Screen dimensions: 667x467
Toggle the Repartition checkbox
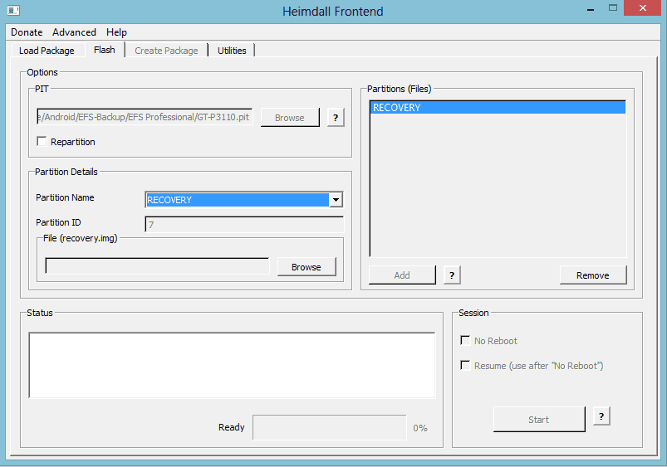pyautogui.click(x=42, y=142)
